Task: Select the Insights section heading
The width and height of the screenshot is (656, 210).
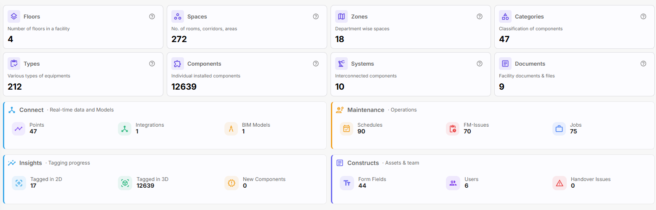Action: click(31, 163)
